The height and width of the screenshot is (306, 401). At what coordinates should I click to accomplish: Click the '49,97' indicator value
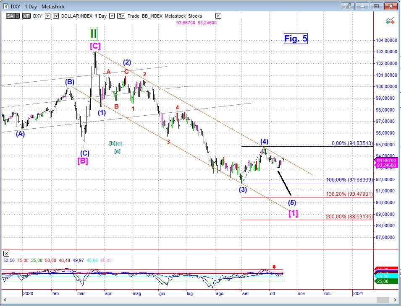coord(78,261)
